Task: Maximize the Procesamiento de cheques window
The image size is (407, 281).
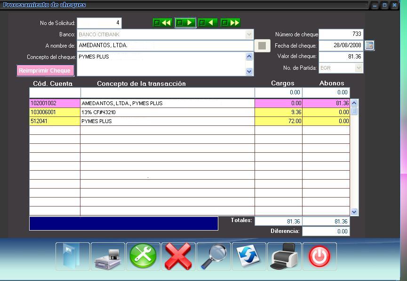Action: coord(384,5)
